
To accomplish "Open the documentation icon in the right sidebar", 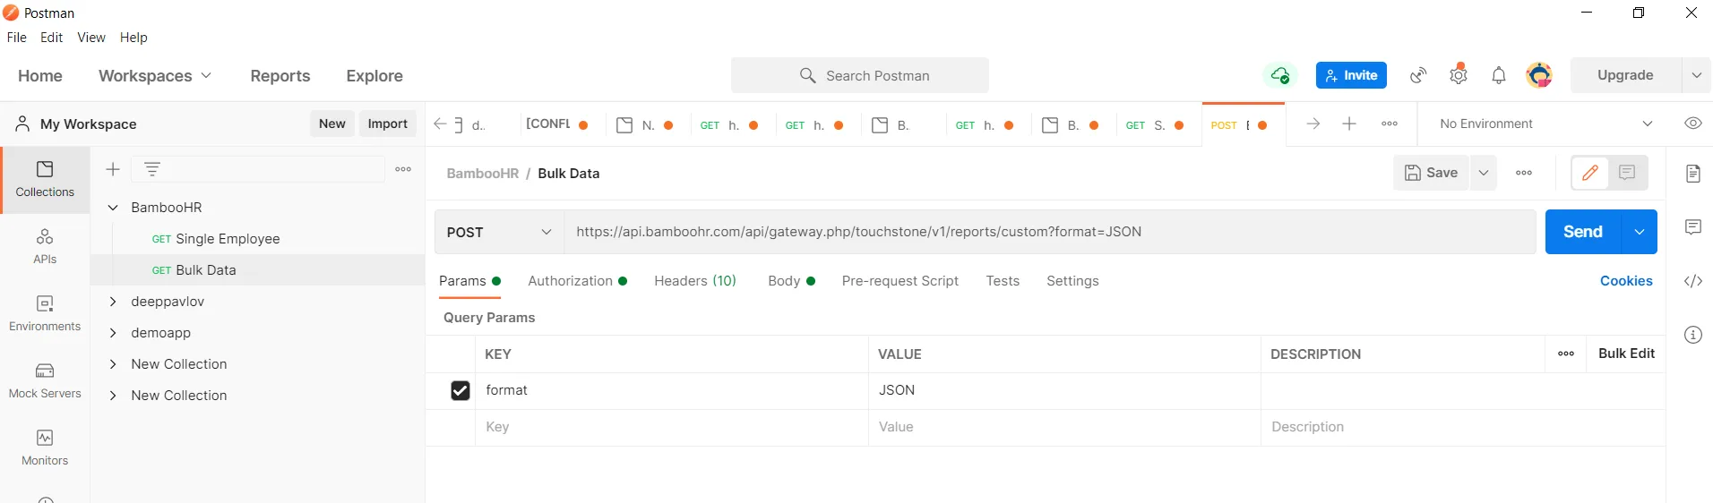I will [1693, 174].
